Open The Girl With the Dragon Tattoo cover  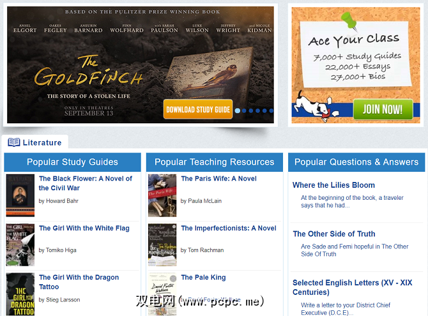tap(20, 294)
